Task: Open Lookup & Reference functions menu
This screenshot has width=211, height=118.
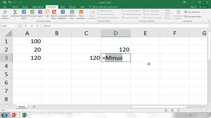Action: coord(63,14)
